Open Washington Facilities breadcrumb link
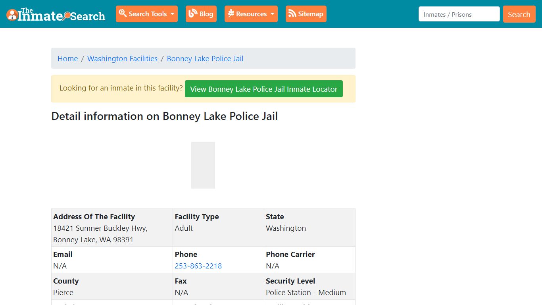The image size is (542, 305). pyautogui.click(x=122, y=58)
